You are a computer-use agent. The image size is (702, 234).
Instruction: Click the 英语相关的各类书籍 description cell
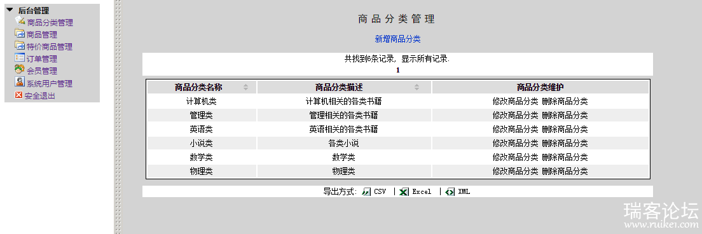344,129
